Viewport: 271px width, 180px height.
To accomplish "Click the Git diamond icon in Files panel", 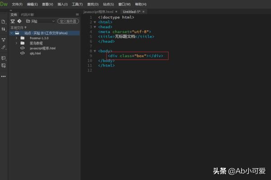I will (19, 21).
